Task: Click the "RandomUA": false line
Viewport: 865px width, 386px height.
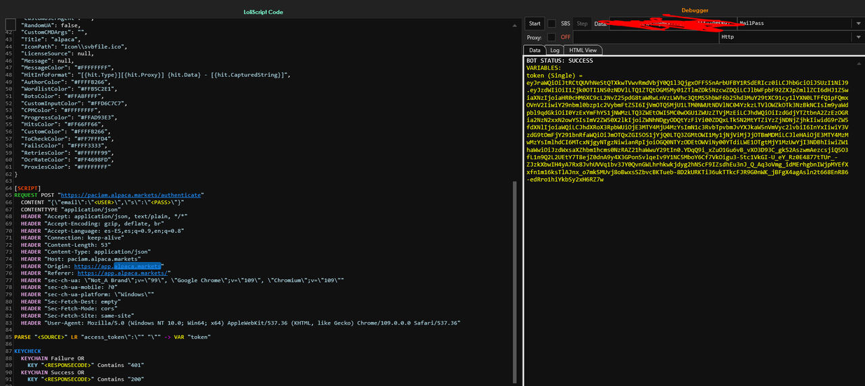Action: point(51,24)
